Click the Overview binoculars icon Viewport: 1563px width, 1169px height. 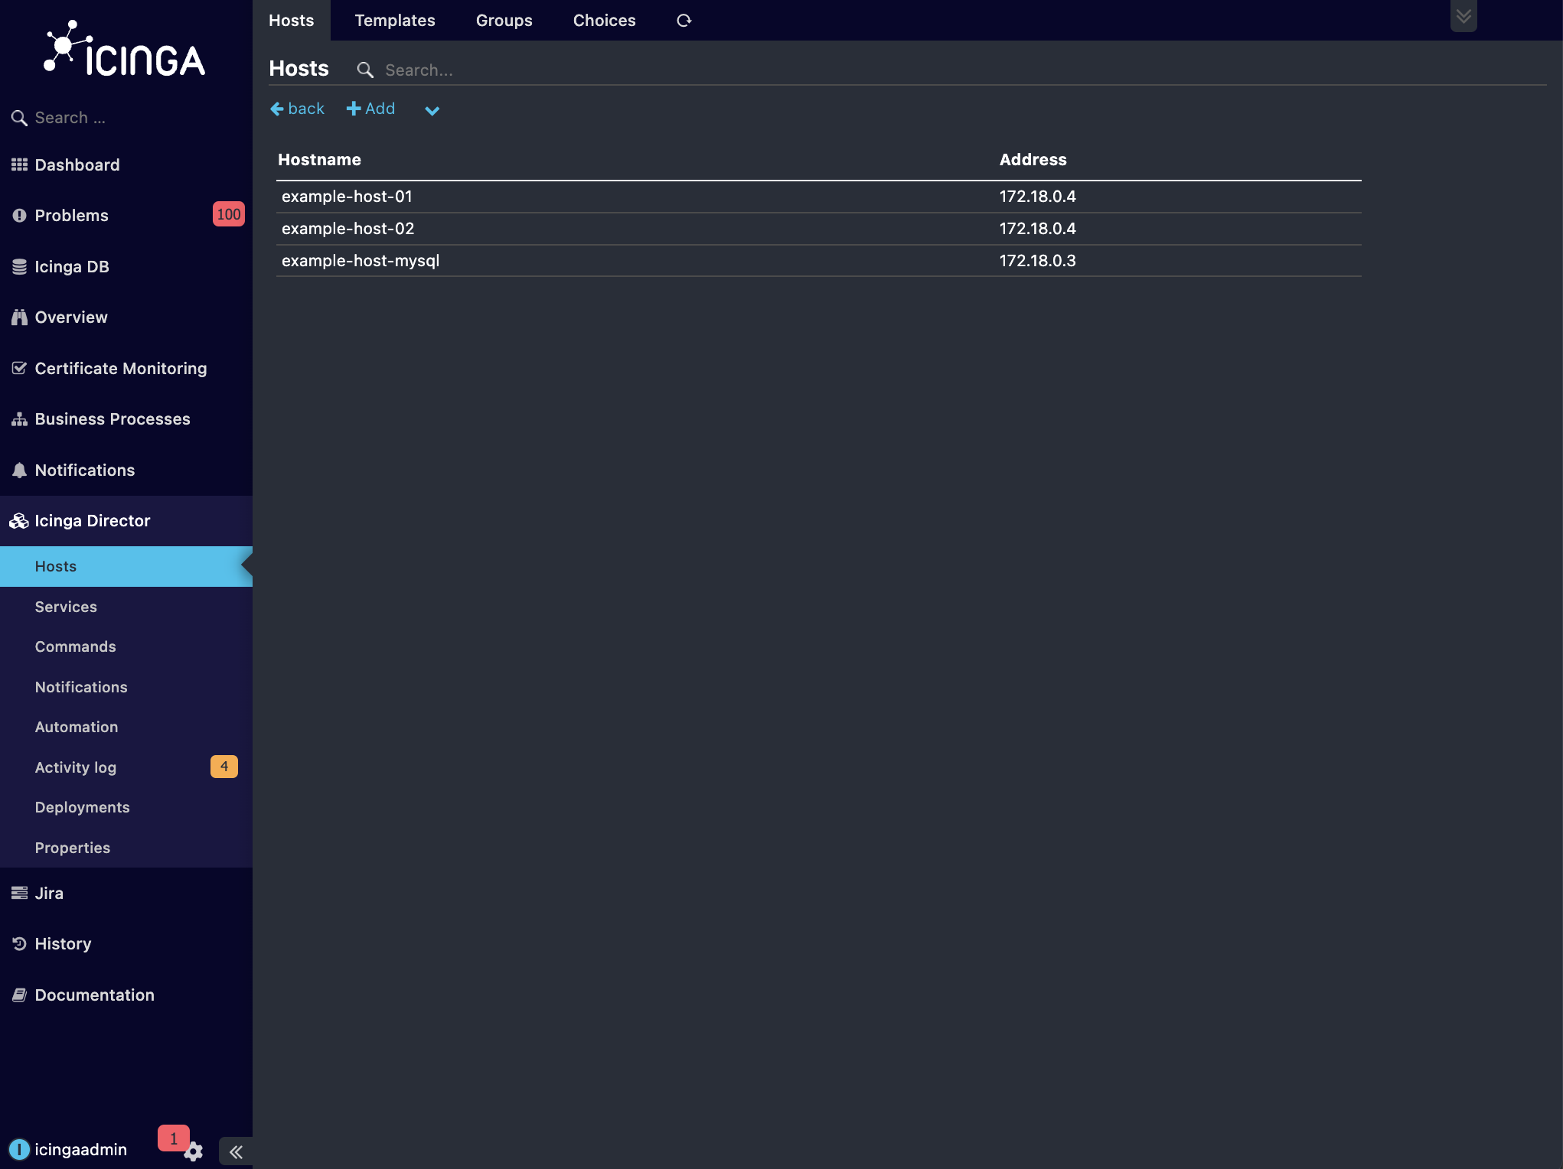click(19, 317)
